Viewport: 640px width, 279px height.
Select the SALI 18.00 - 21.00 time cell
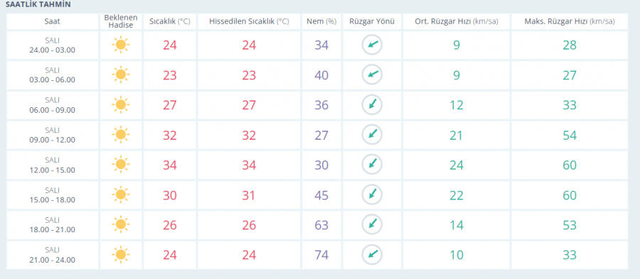coord(52,225)
